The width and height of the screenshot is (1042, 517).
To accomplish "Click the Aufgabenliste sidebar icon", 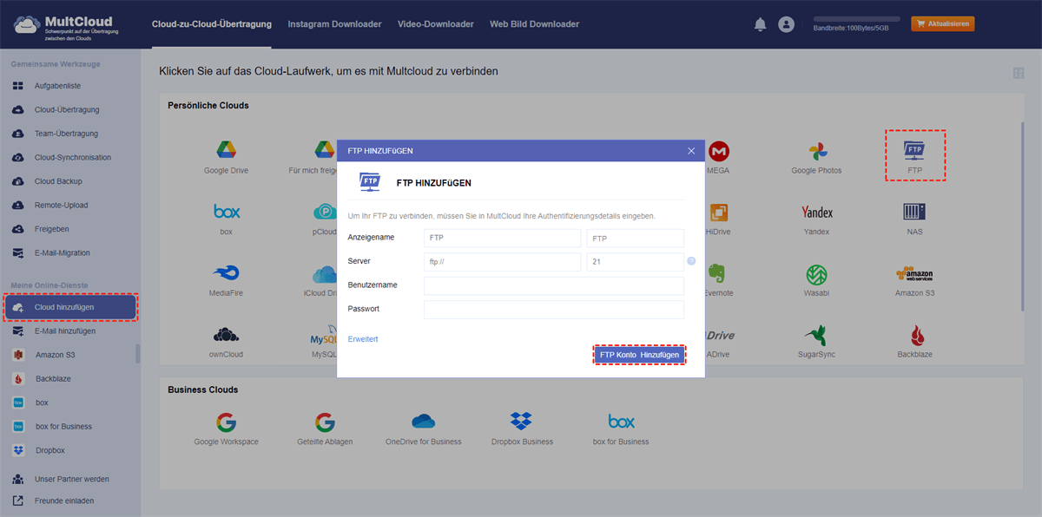I will [x=17, y=85].
